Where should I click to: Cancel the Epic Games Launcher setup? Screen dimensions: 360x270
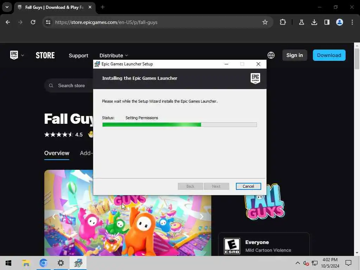tap(248, 186)
